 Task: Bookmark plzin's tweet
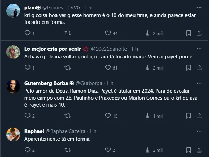click(189, 33)
